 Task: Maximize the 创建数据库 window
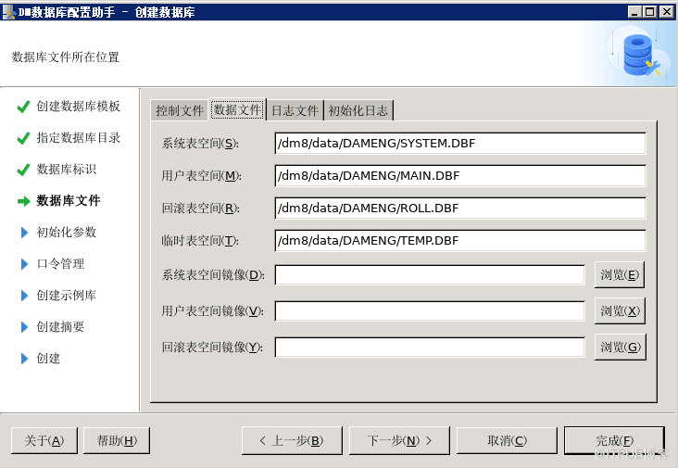pos(650,12)
